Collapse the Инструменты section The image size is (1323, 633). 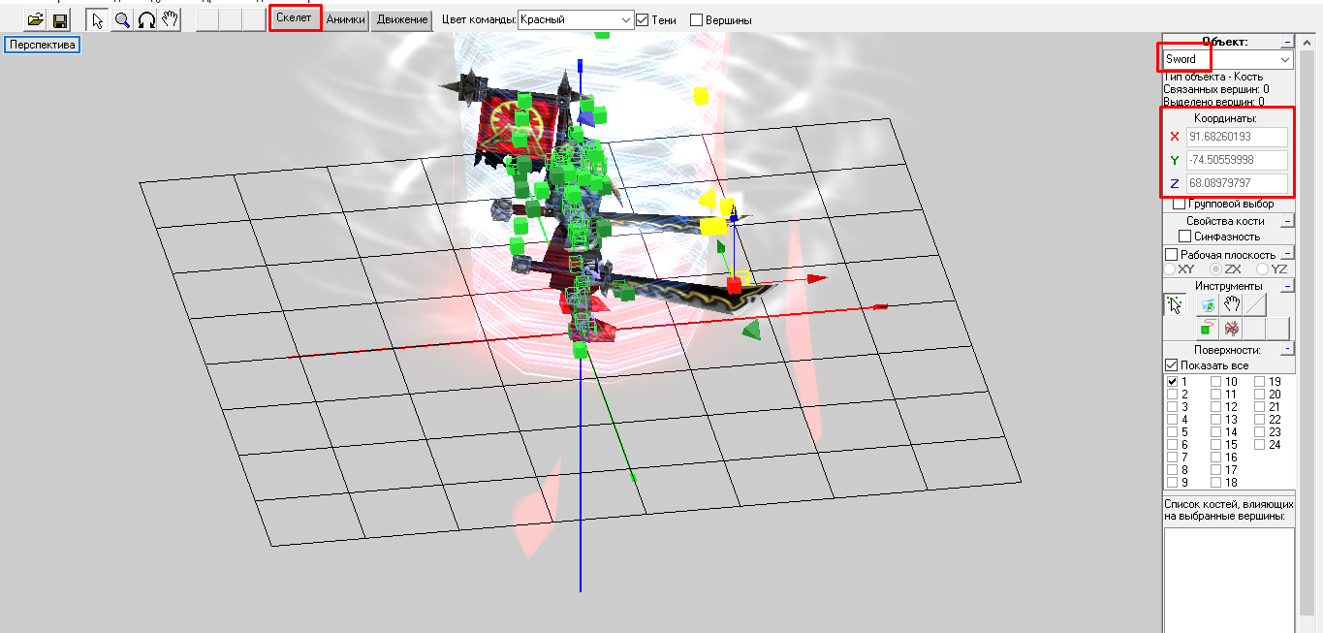point(1287,286)
